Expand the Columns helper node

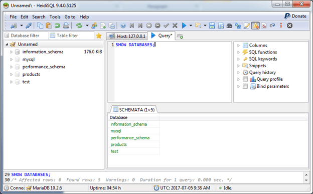pos(238,46)
